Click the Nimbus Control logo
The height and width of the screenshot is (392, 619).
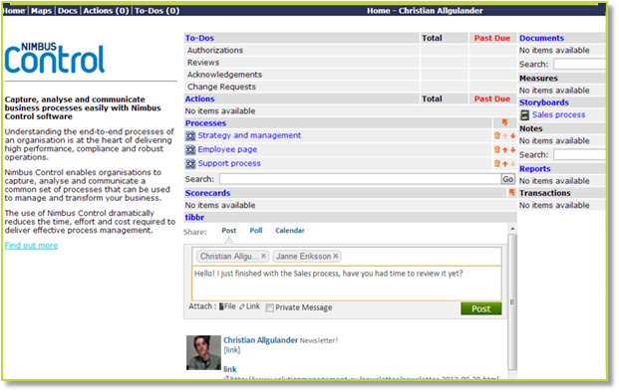click(x=55, y=58)
